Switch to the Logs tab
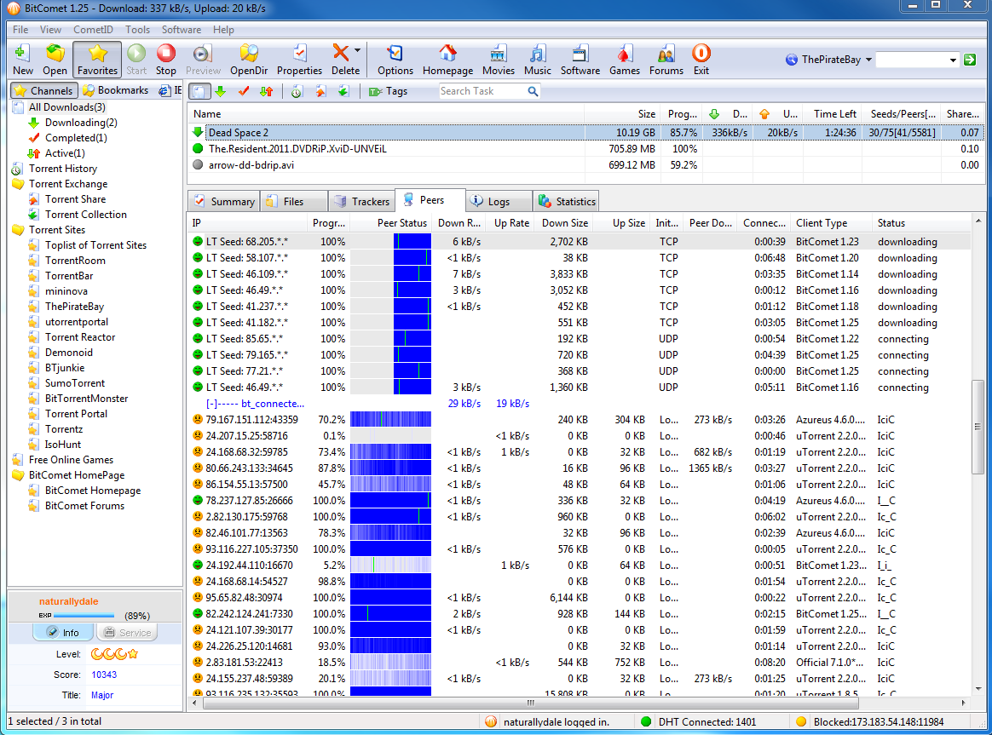The width and height of the screenshot is (992, 735). [x=499, y=202]
